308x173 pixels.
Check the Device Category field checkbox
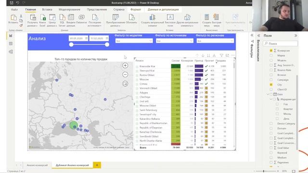tap(271, 124)
